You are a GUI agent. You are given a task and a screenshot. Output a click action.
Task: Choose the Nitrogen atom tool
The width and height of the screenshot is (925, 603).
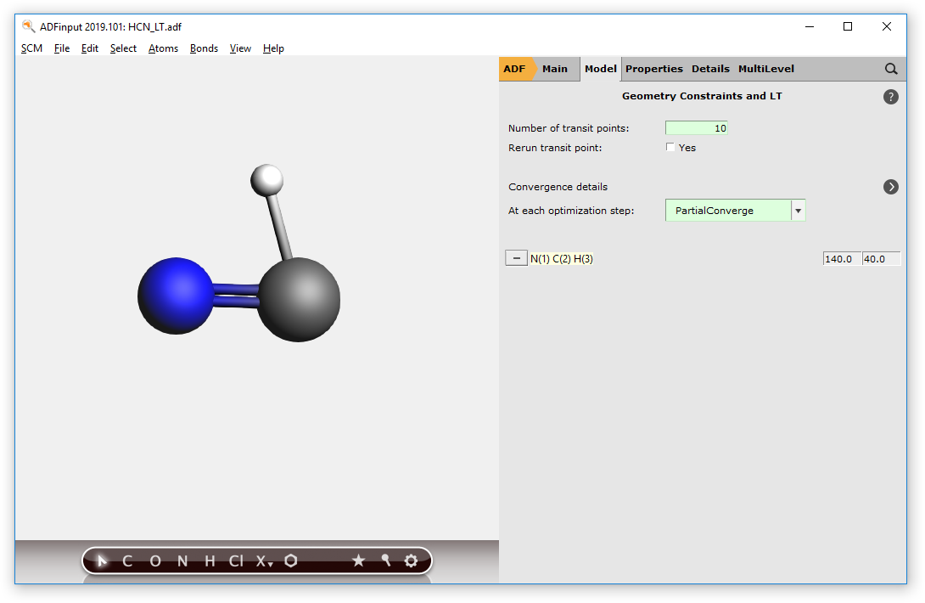click(x=182, y=561)
